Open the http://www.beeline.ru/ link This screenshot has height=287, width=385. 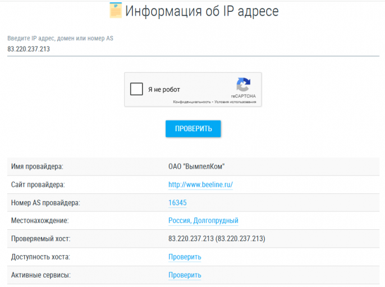tap(200, 185)
